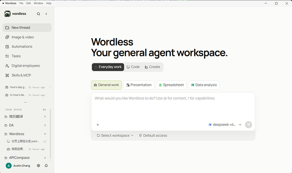Open Digital employees section
The width and height of the screenshot is (292, 173).
pos(27,66)
